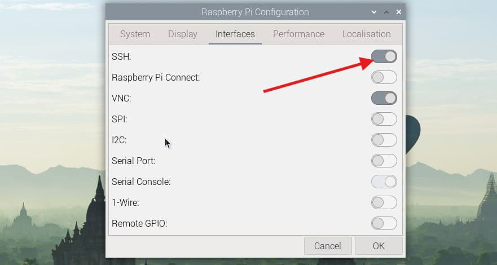
Task: Confirm settings with OK button
Action: click(379, 246)
